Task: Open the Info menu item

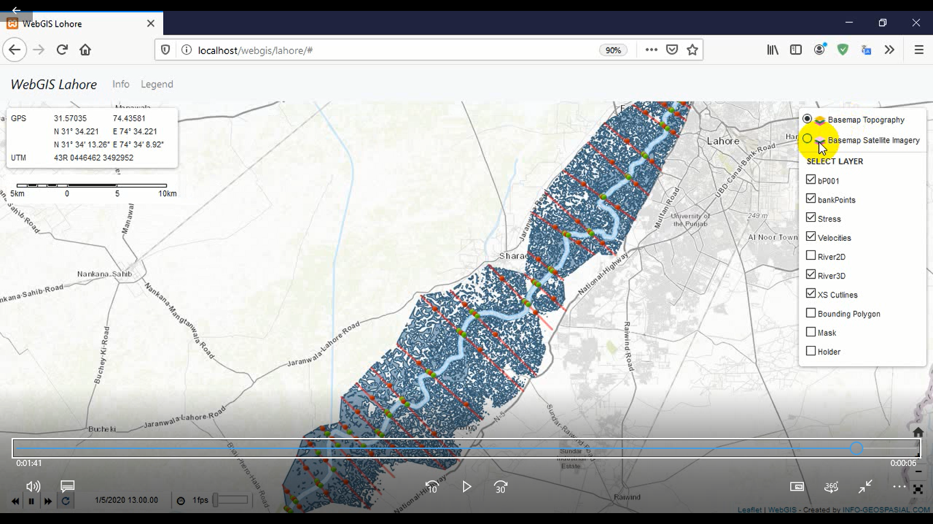Action: coord(121,84)
